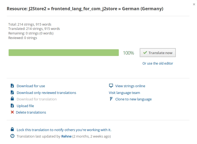
Task: Visit language team page
Action: (x=124, y=93)
